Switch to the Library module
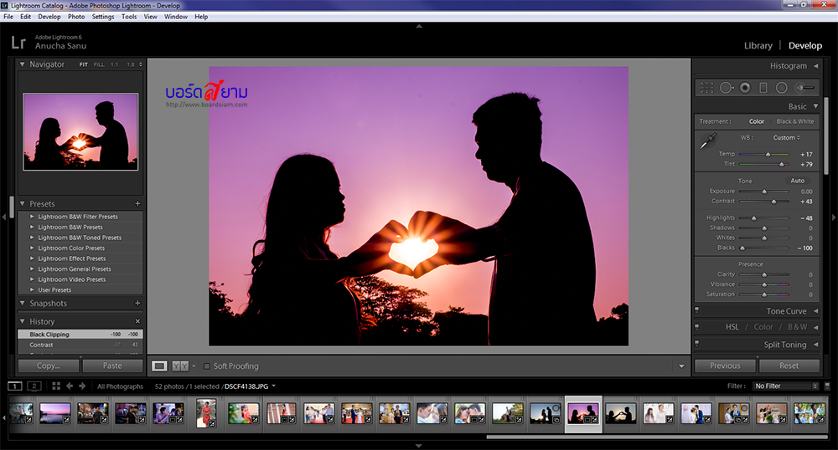838x450 pixels. click(758, 46)
